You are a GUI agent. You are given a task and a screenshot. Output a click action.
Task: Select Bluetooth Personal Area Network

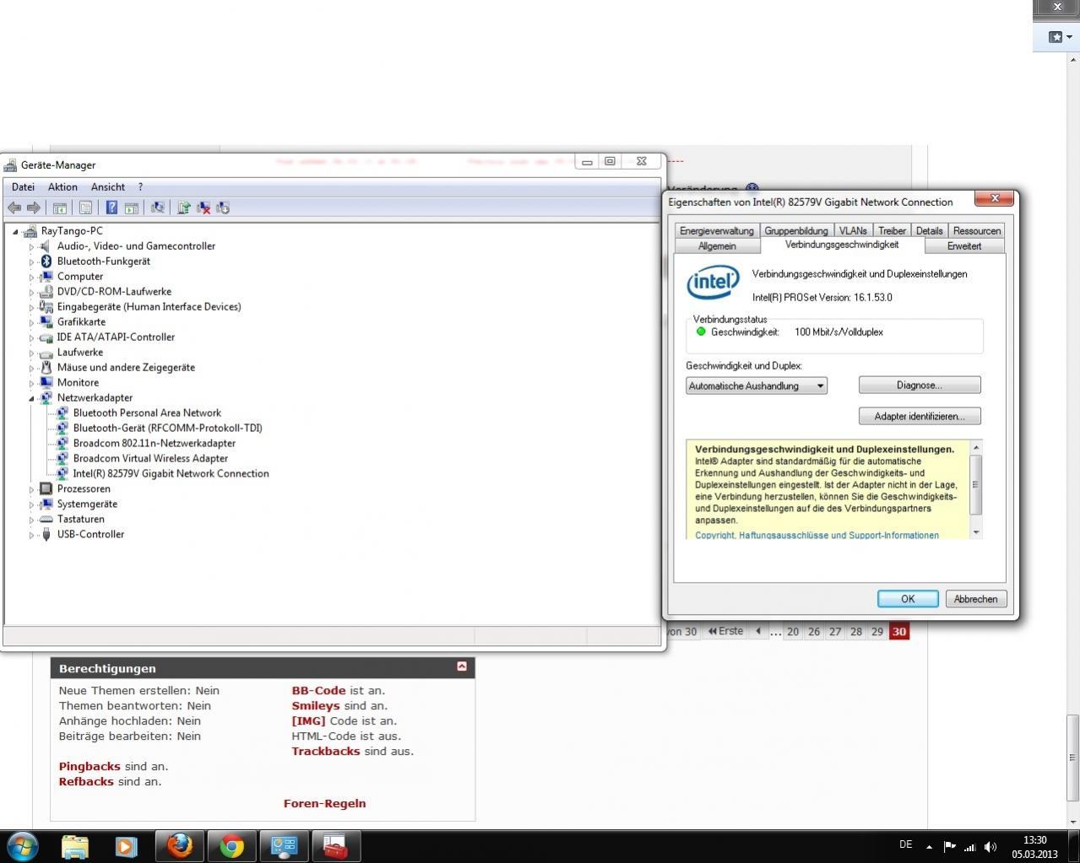(147, 413)
